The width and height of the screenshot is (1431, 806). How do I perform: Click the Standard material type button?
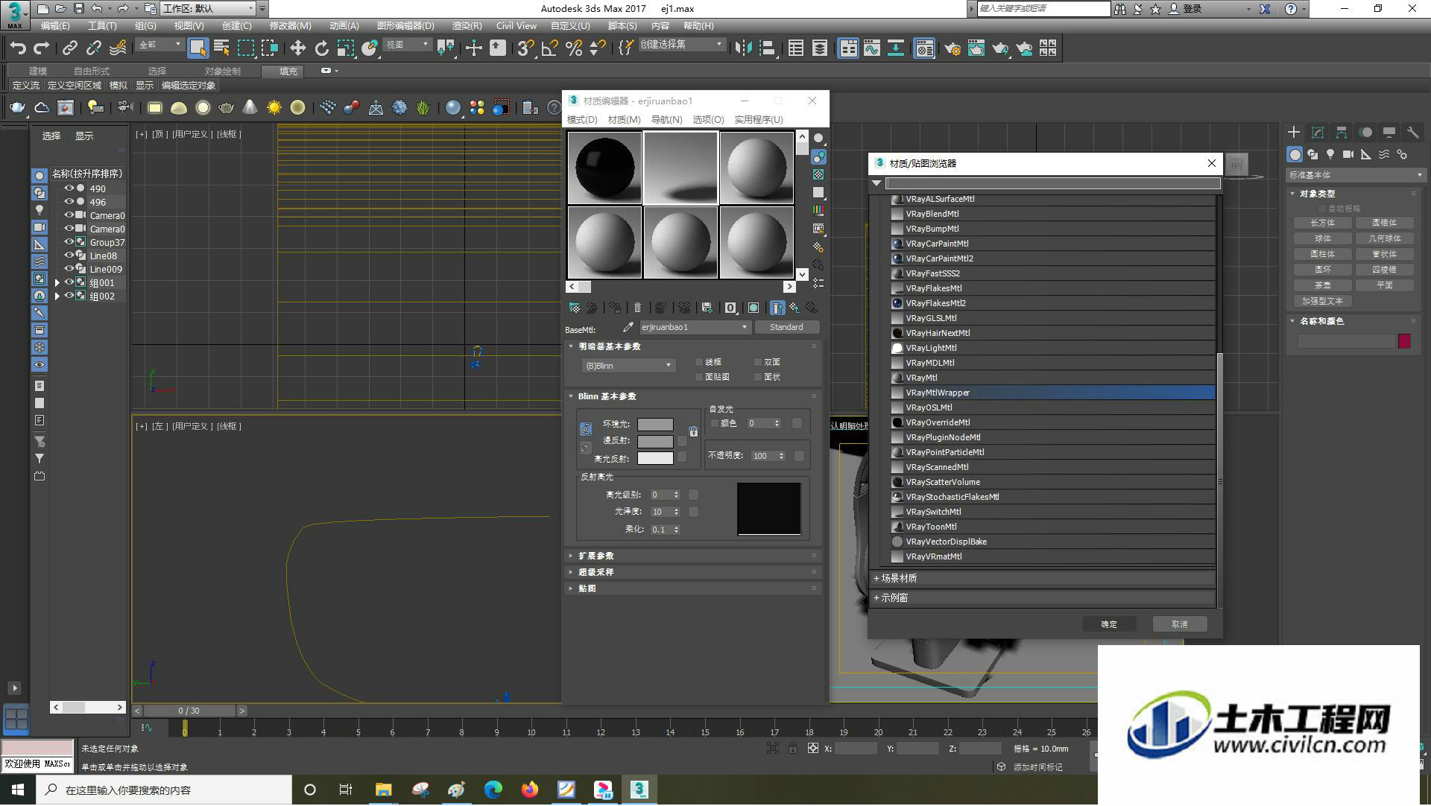(786, 327)
